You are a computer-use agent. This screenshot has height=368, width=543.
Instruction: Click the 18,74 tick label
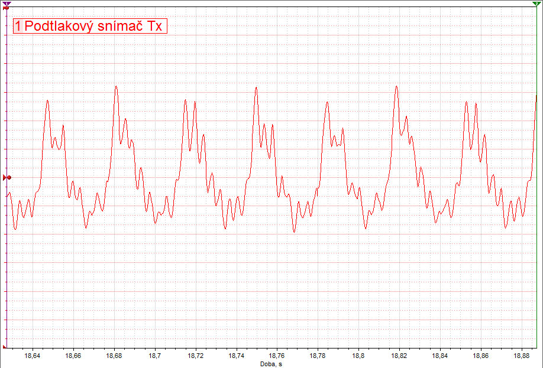[236, 356]
